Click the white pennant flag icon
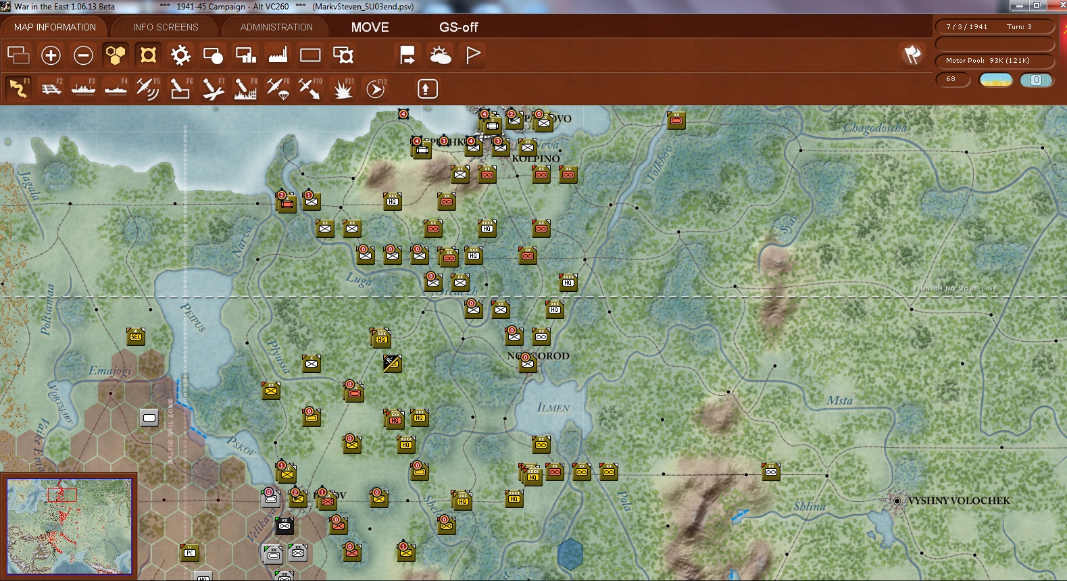This screenshot has width=1067, height=581. click(472, 55)
